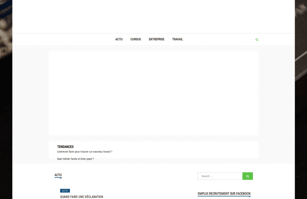This screenshot has height=199, width=307.
Task: Click the blank featured banner area
Action: coord(153,93)
